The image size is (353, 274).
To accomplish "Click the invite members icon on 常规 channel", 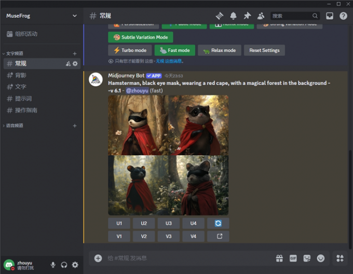I will pyautogui.click(x=68, y=64).
